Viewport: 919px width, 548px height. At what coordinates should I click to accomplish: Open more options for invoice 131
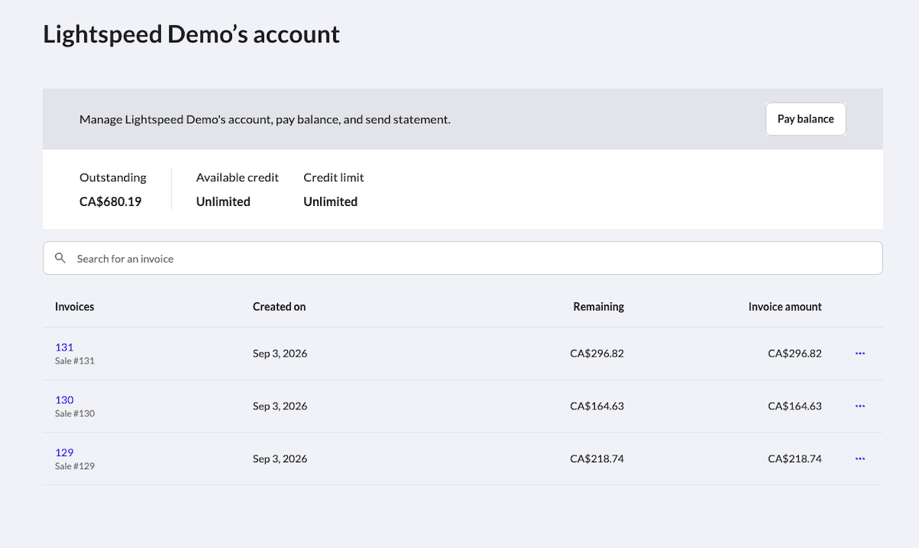click(860, 354)
